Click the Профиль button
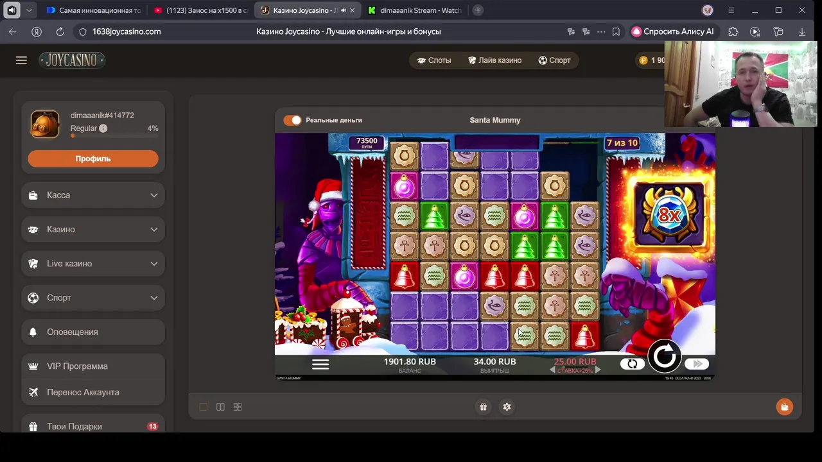 point(93,158)
